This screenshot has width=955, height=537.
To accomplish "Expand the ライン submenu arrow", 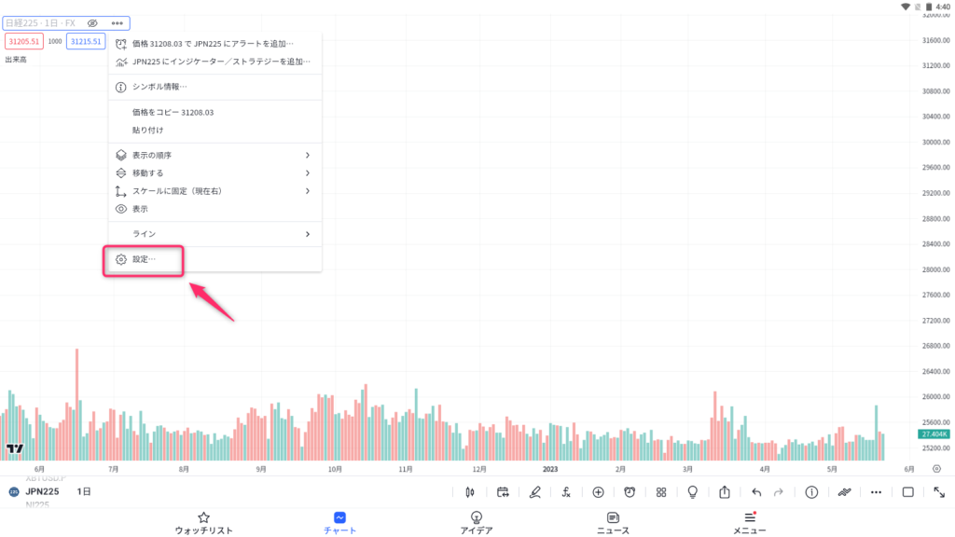I will point(308,234).
